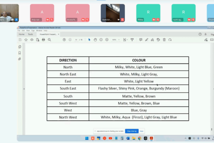Viewport: 214px width, 143px height.
Task: Click the 'Blue, Gray' colour cell
Action: [x=139, y=110]
